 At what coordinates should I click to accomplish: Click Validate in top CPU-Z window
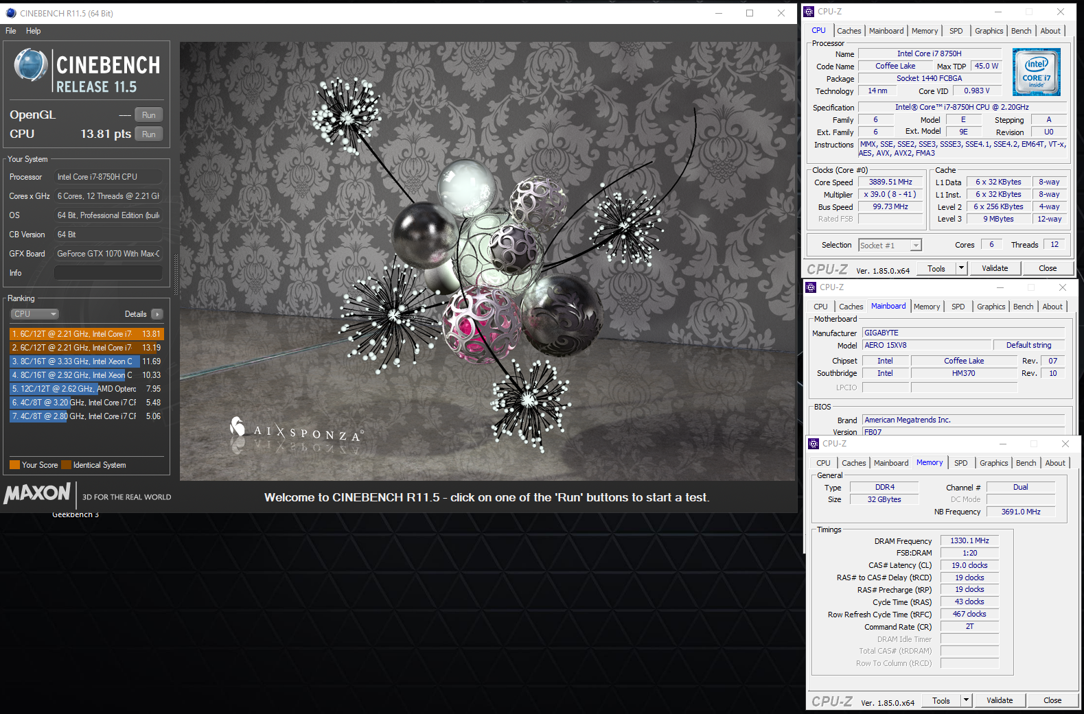(995, 269)
